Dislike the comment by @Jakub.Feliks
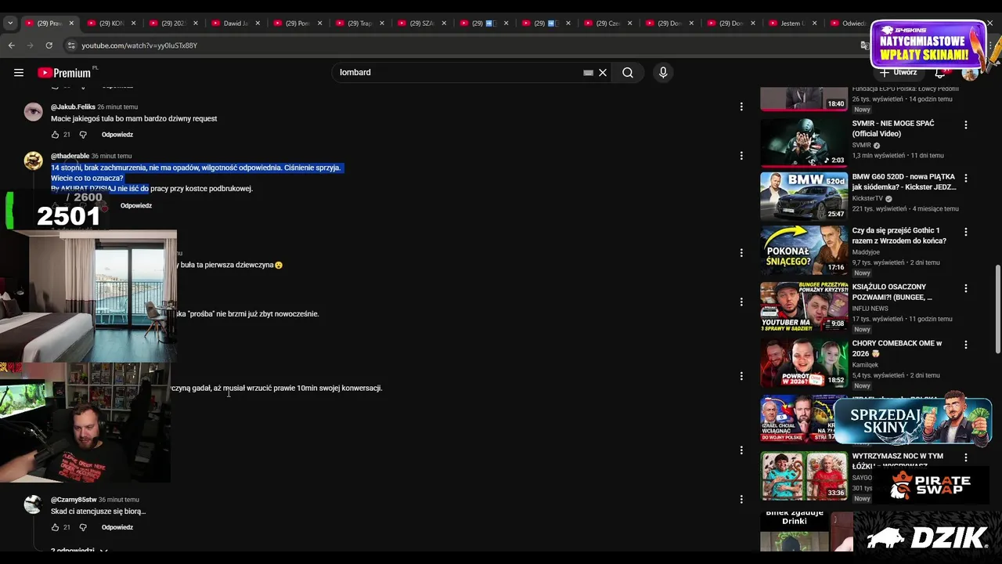 pyautogui.click(x=83, y=135)
